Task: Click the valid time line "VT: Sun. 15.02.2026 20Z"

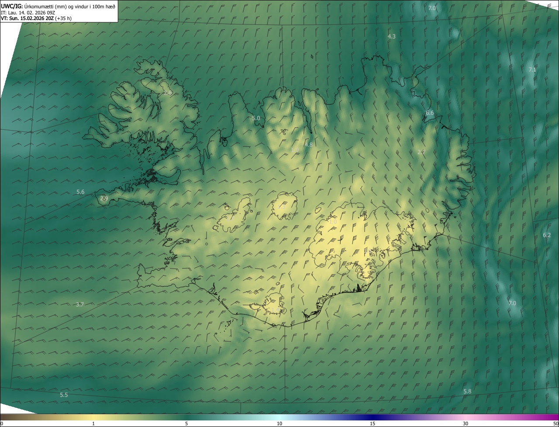Action: pos(28,18)
